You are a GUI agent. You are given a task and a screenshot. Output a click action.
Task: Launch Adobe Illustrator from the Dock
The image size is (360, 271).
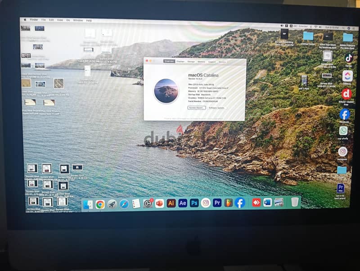point(171,203)
